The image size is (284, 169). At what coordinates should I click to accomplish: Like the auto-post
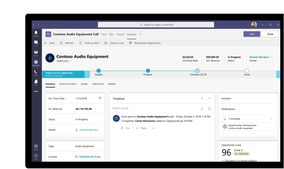(125, 128)
